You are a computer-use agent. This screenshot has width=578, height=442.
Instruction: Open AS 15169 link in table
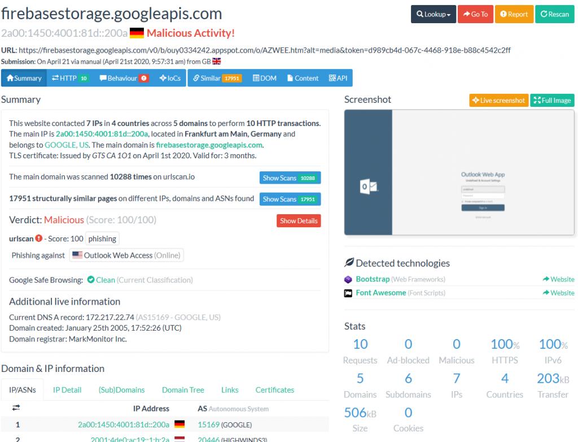209,424
